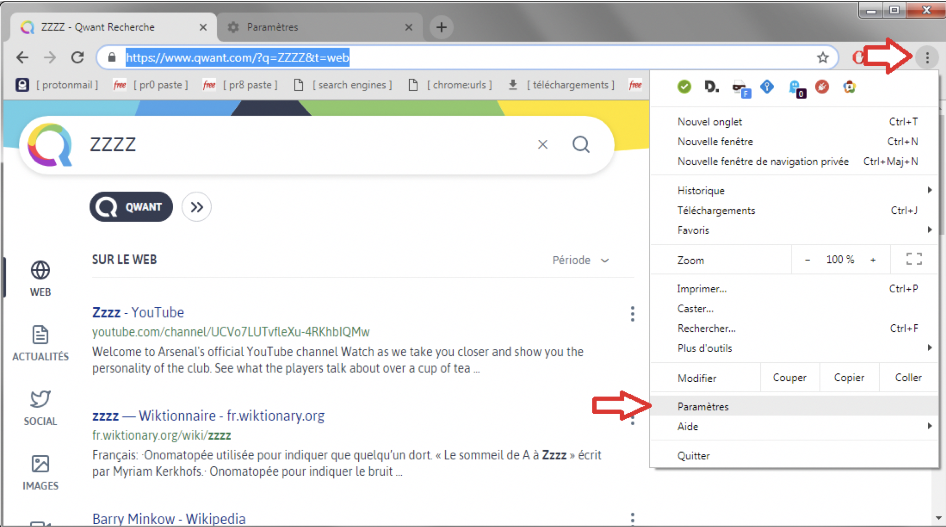Screen dimensions: 946x527
Task: Select Nouvelle fenêtre from menu
Action: pos(795,142)
